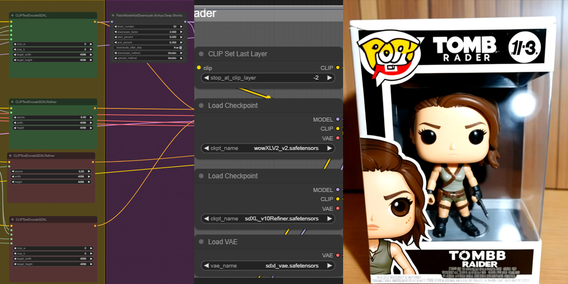
Task: Open the vae_name sdxl_vae.safetensors selector
Action: coord(268,265)
